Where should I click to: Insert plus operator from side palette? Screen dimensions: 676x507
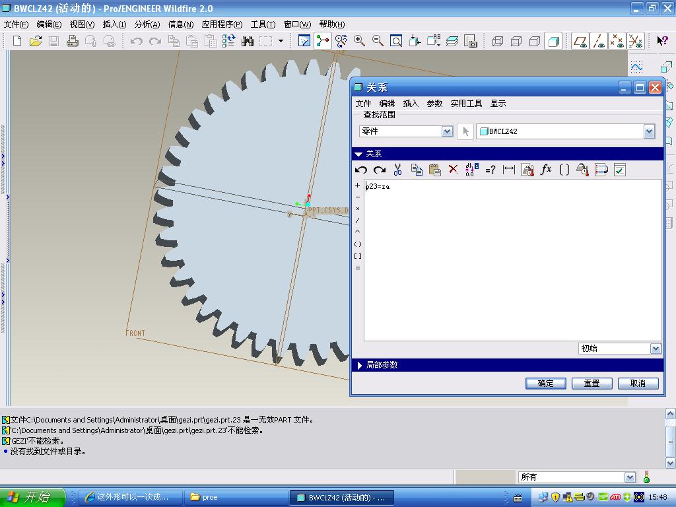(x=357, y=186)
